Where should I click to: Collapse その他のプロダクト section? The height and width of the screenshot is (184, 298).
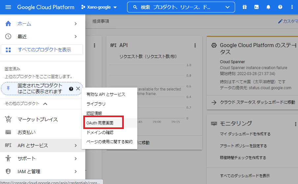tap(45, 104)
